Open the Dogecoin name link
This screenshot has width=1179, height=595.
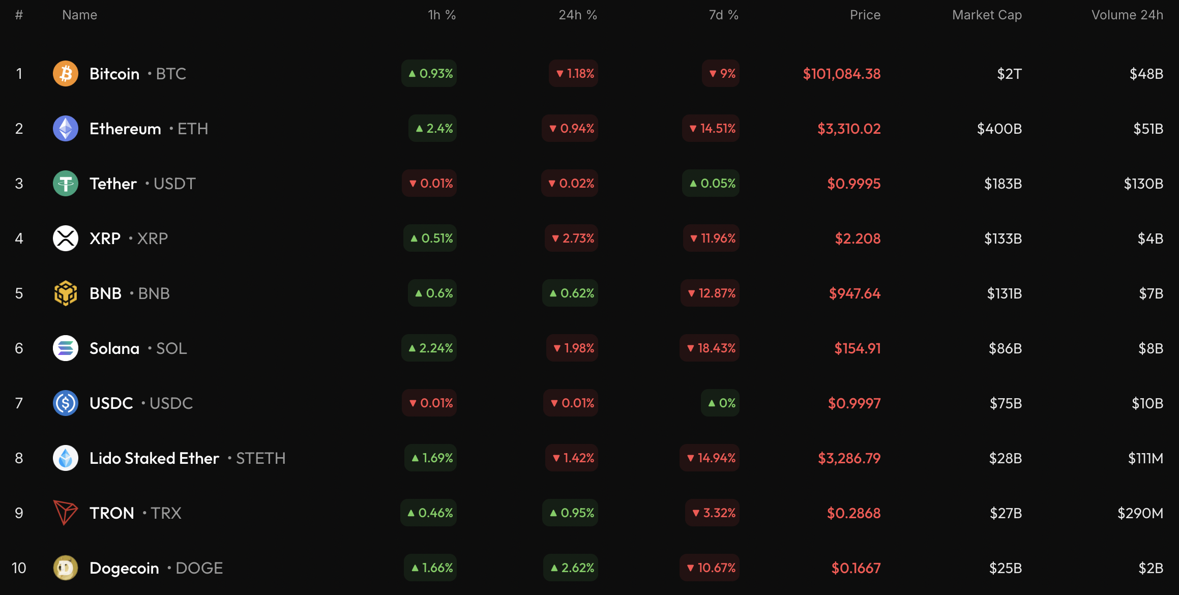(124, 569)
